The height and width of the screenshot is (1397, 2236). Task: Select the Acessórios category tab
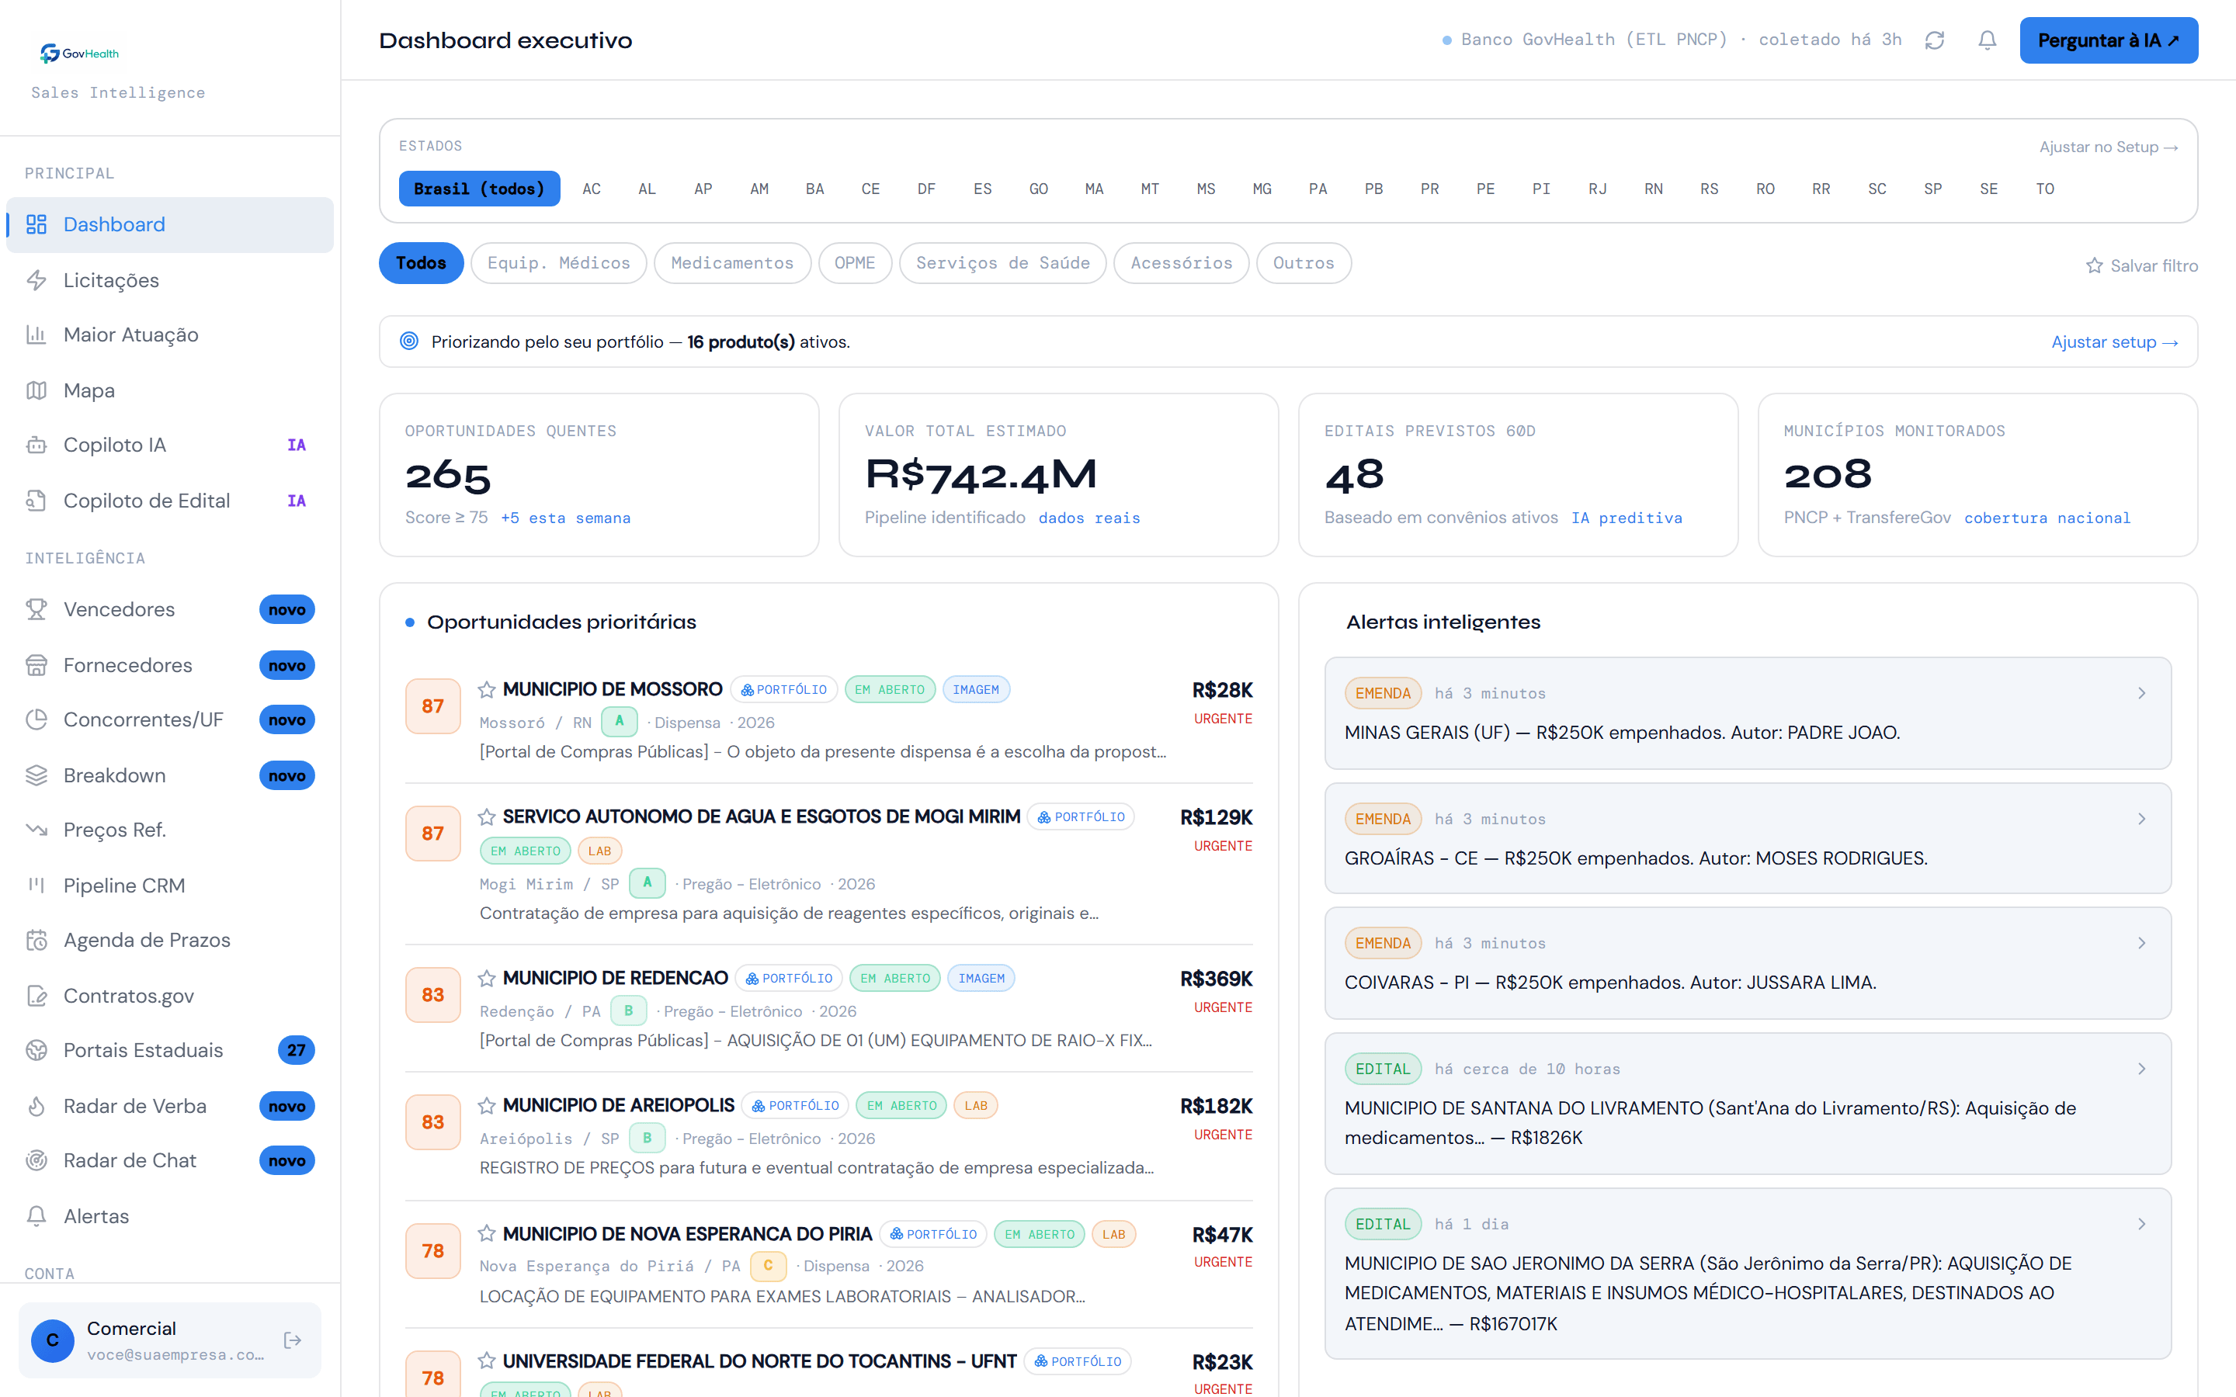1182,263
